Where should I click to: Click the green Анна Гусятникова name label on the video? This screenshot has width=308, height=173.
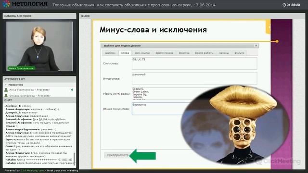[x=21, y=68]
